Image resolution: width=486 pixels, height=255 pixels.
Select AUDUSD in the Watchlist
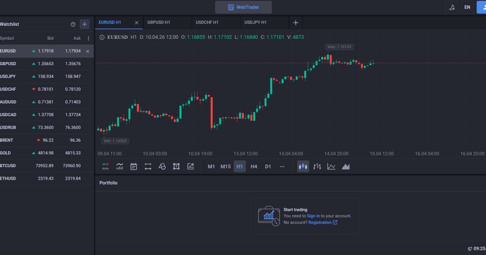[x=47, y=102]
